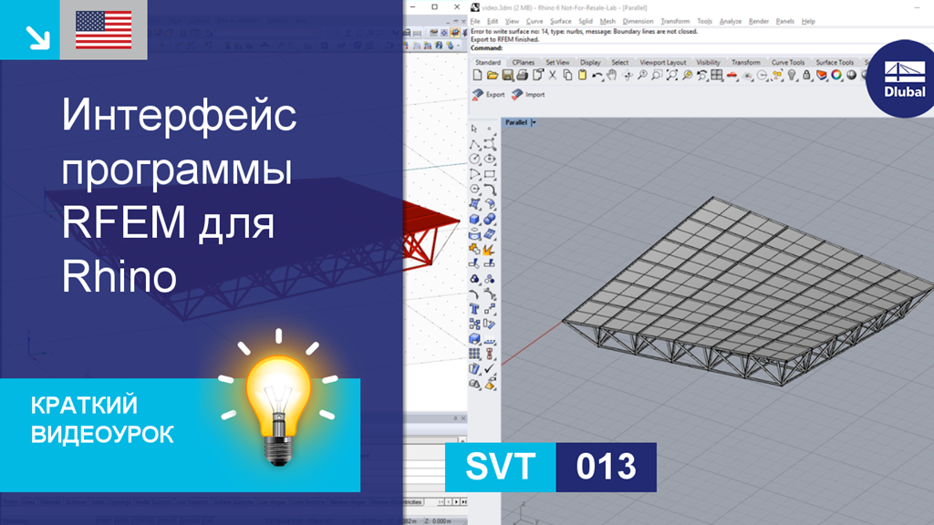
Task: Select the pointer arrow tool in sidebar
Action: 474,129
